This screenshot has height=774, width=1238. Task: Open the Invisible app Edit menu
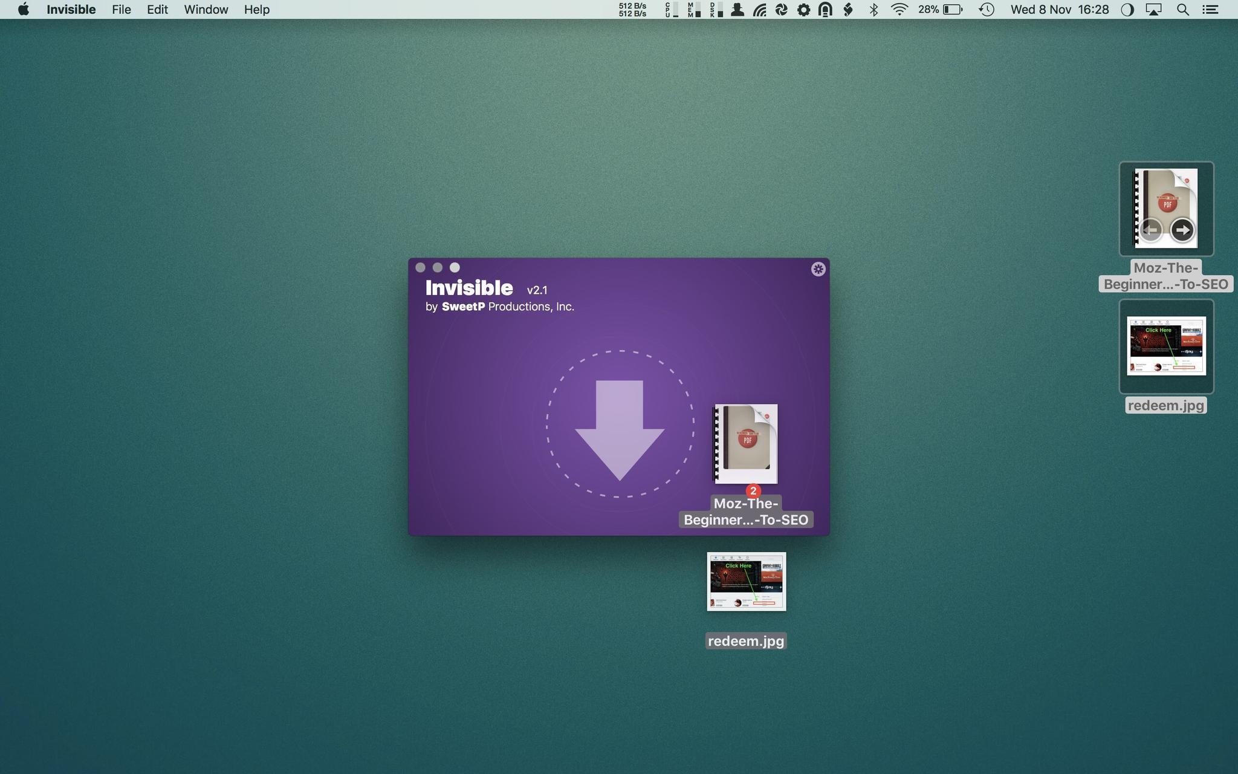click(157, 10)
